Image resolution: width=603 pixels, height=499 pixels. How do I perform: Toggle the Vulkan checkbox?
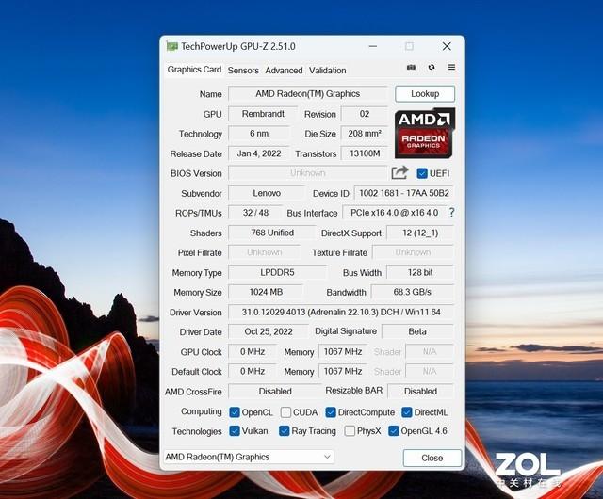coord(235,431)
